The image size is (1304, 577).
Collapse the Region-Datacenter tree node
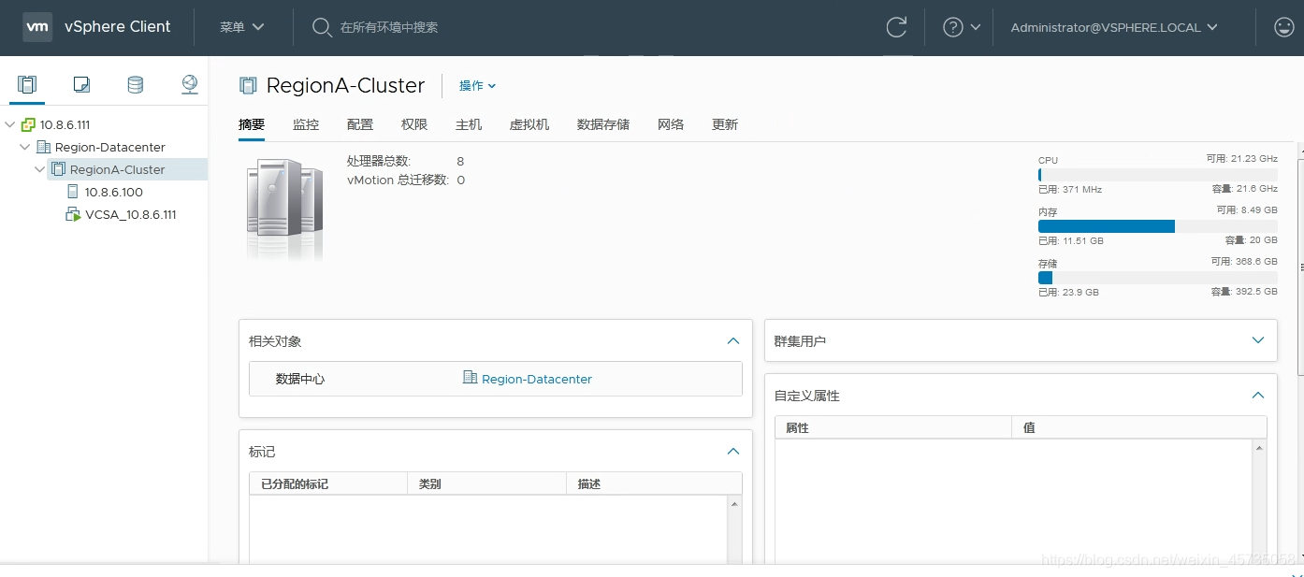pos(25,147)
